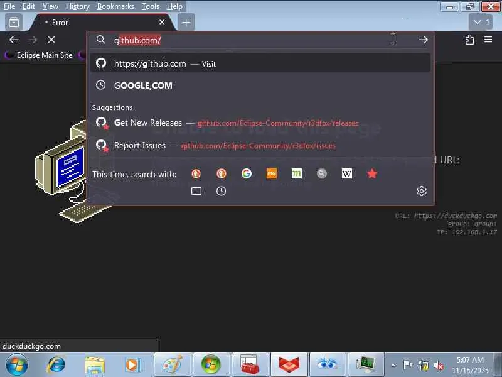Screen dimensions: 502x377
Task: Click green Windows orb taskbar icon
Action: coord(211,365)
